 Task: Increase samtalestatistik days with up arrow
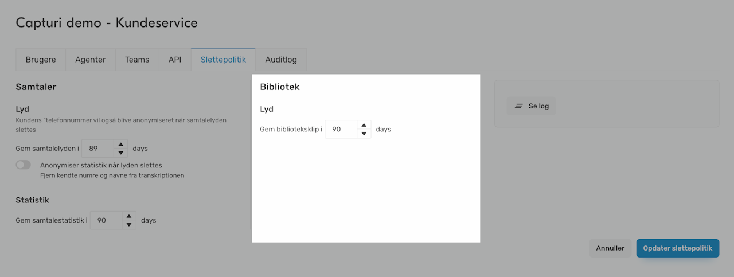tap(130, 216)
